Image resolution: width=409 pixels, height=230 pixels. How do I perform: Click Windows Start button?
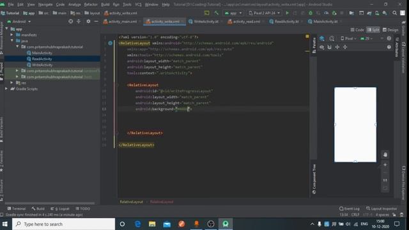4,224
